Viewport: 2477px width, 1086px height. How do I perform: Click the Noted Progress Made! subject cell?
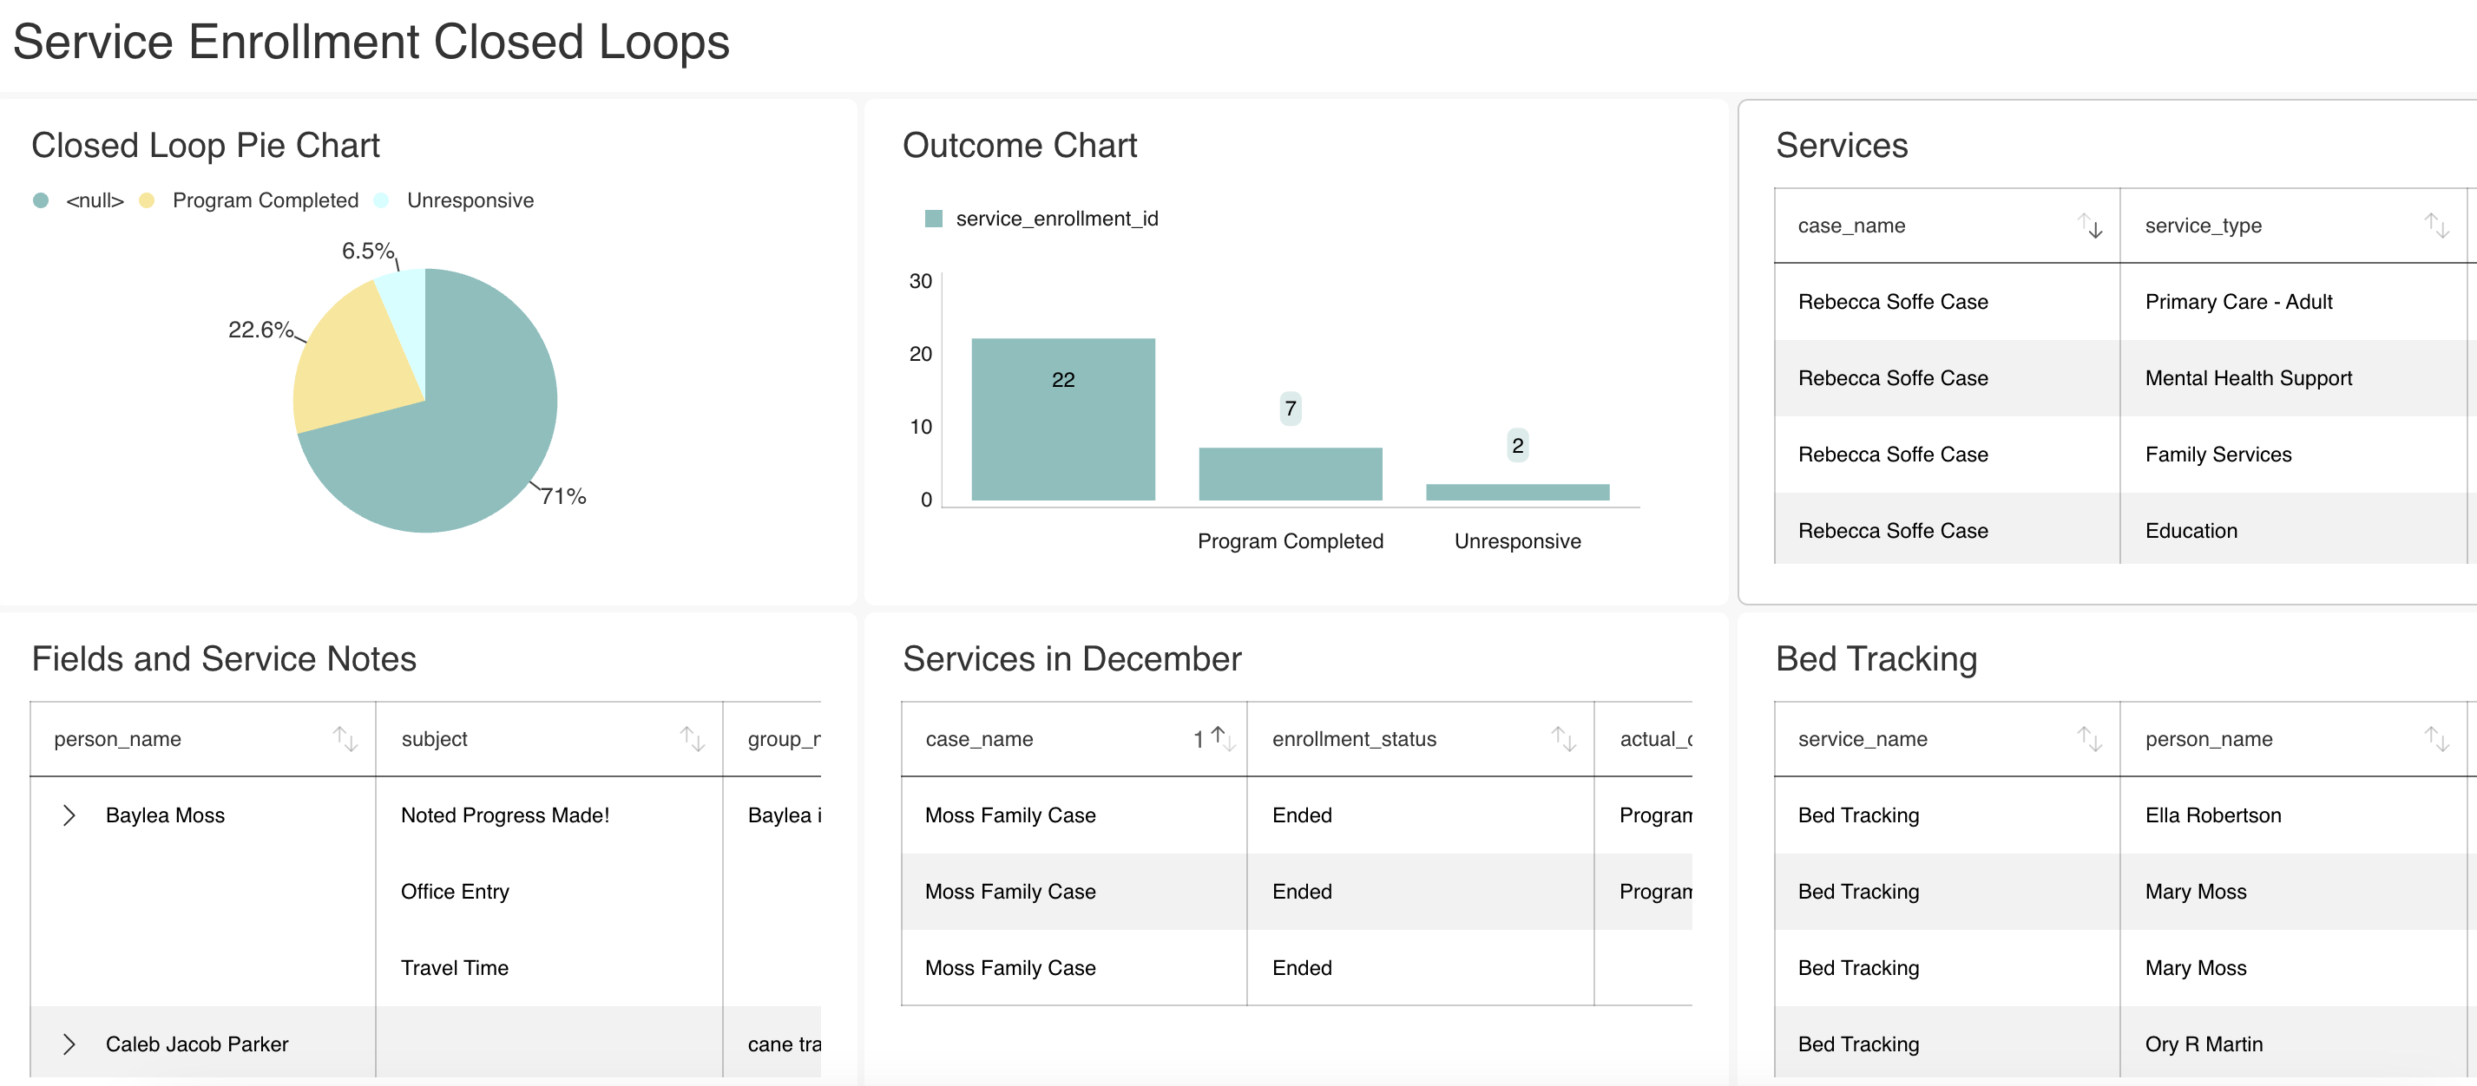[x=505, y=815]
